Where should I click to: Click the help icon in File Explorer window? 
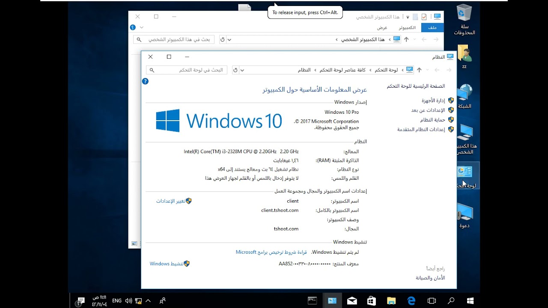coord(133,27)
